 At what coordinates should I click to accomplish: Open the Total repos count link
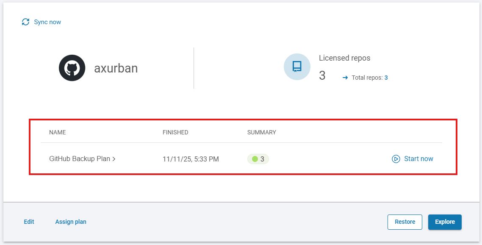coord(386,78)
